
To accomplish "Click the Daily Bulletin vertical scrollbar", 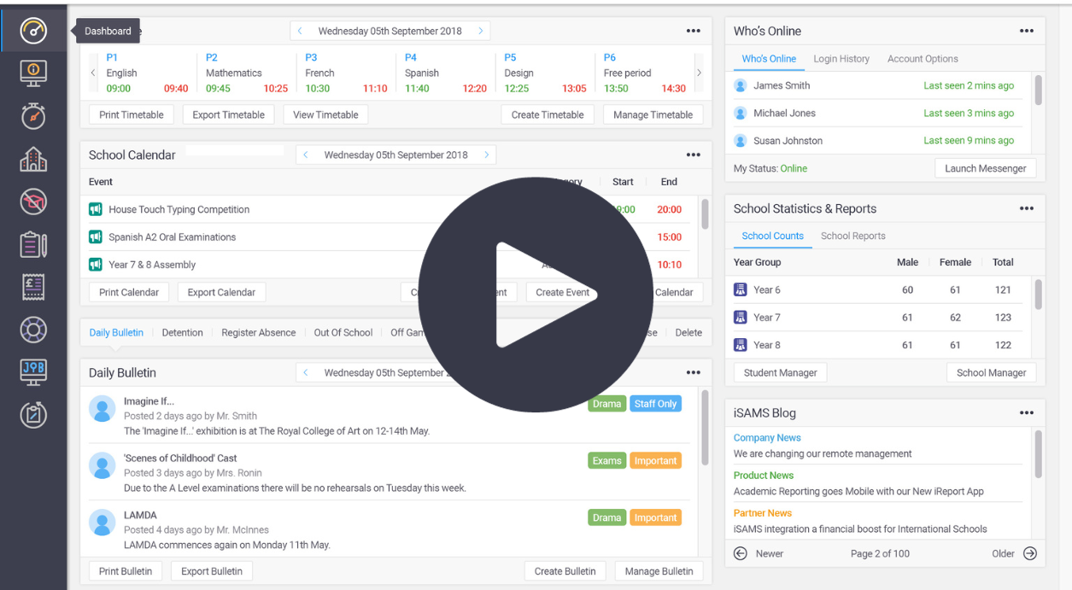I will pyautogui.click(x=705, y=427).
